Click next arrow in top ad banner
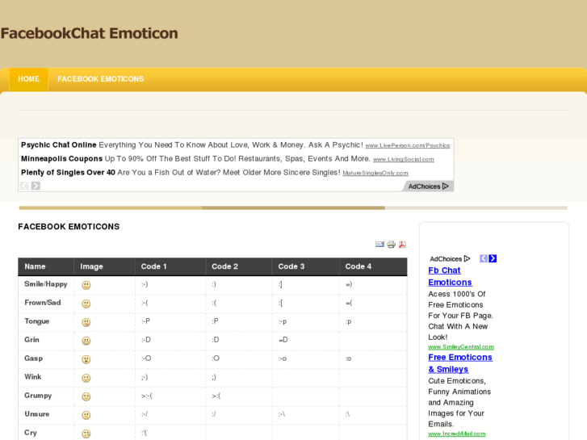 [x=36, y=186]
